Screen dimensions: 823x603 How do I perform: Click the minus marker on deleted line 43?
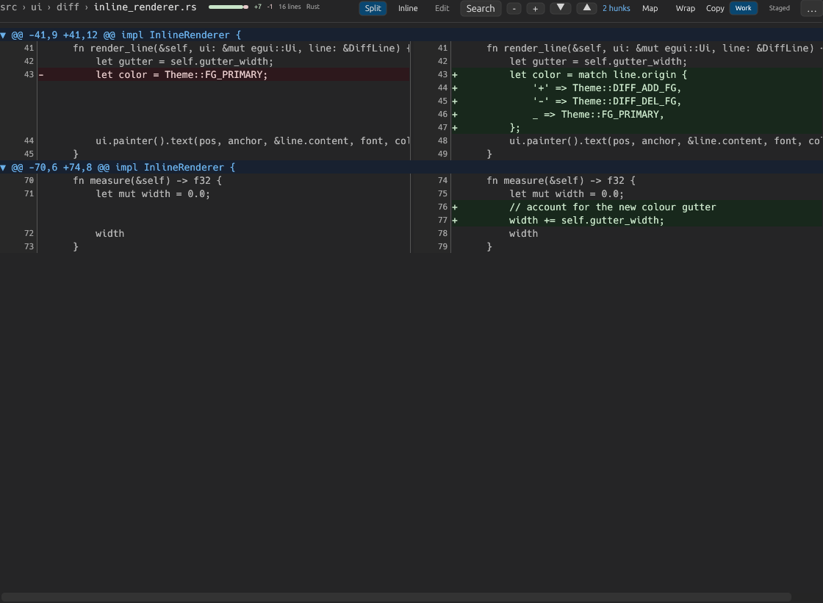pos(41,74)
